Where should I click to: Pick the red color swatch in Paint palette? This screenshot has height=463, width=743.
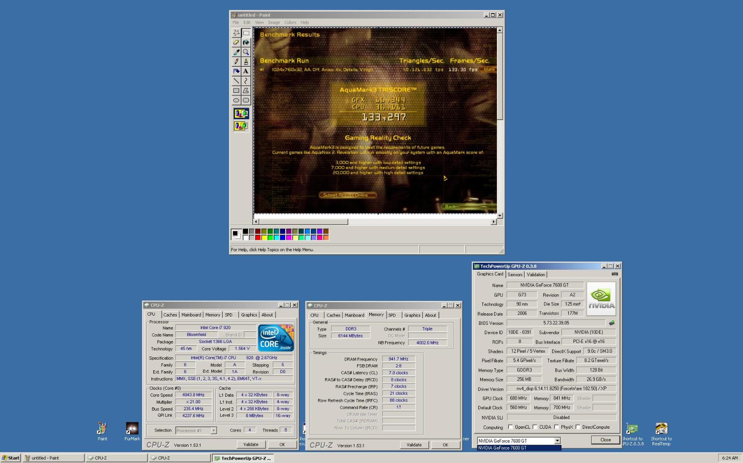(x=258, y=237)
